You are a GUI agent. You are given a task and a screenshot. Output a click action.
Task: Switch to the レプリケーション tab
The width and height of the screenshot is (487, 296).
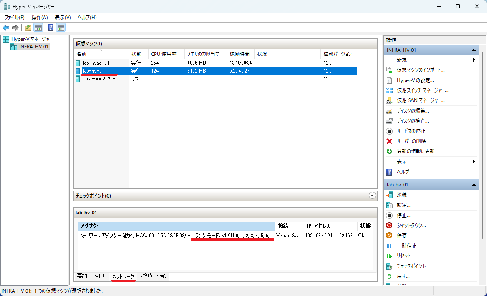point(154,276)
